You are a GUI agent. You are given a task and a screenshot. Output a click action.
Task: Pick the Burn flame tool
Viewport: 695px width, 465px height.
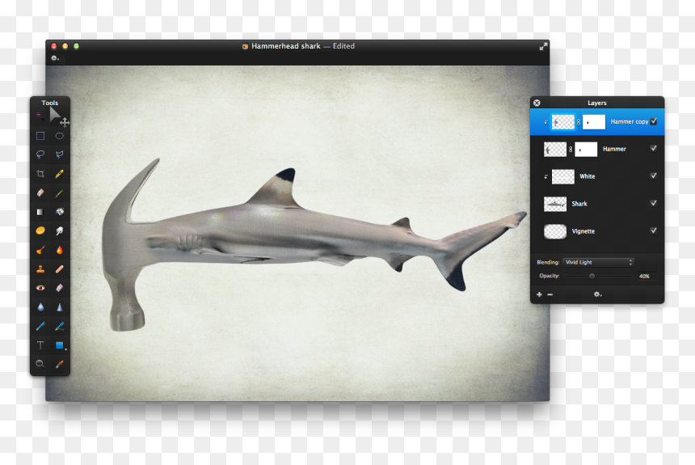tap(59, 250)
